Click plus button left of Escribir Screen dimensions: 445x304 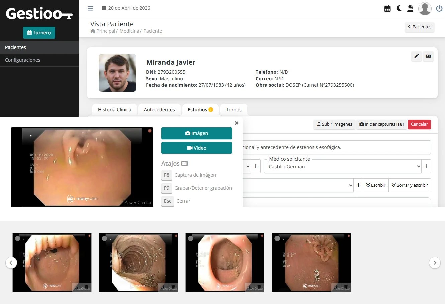[358, 185]
